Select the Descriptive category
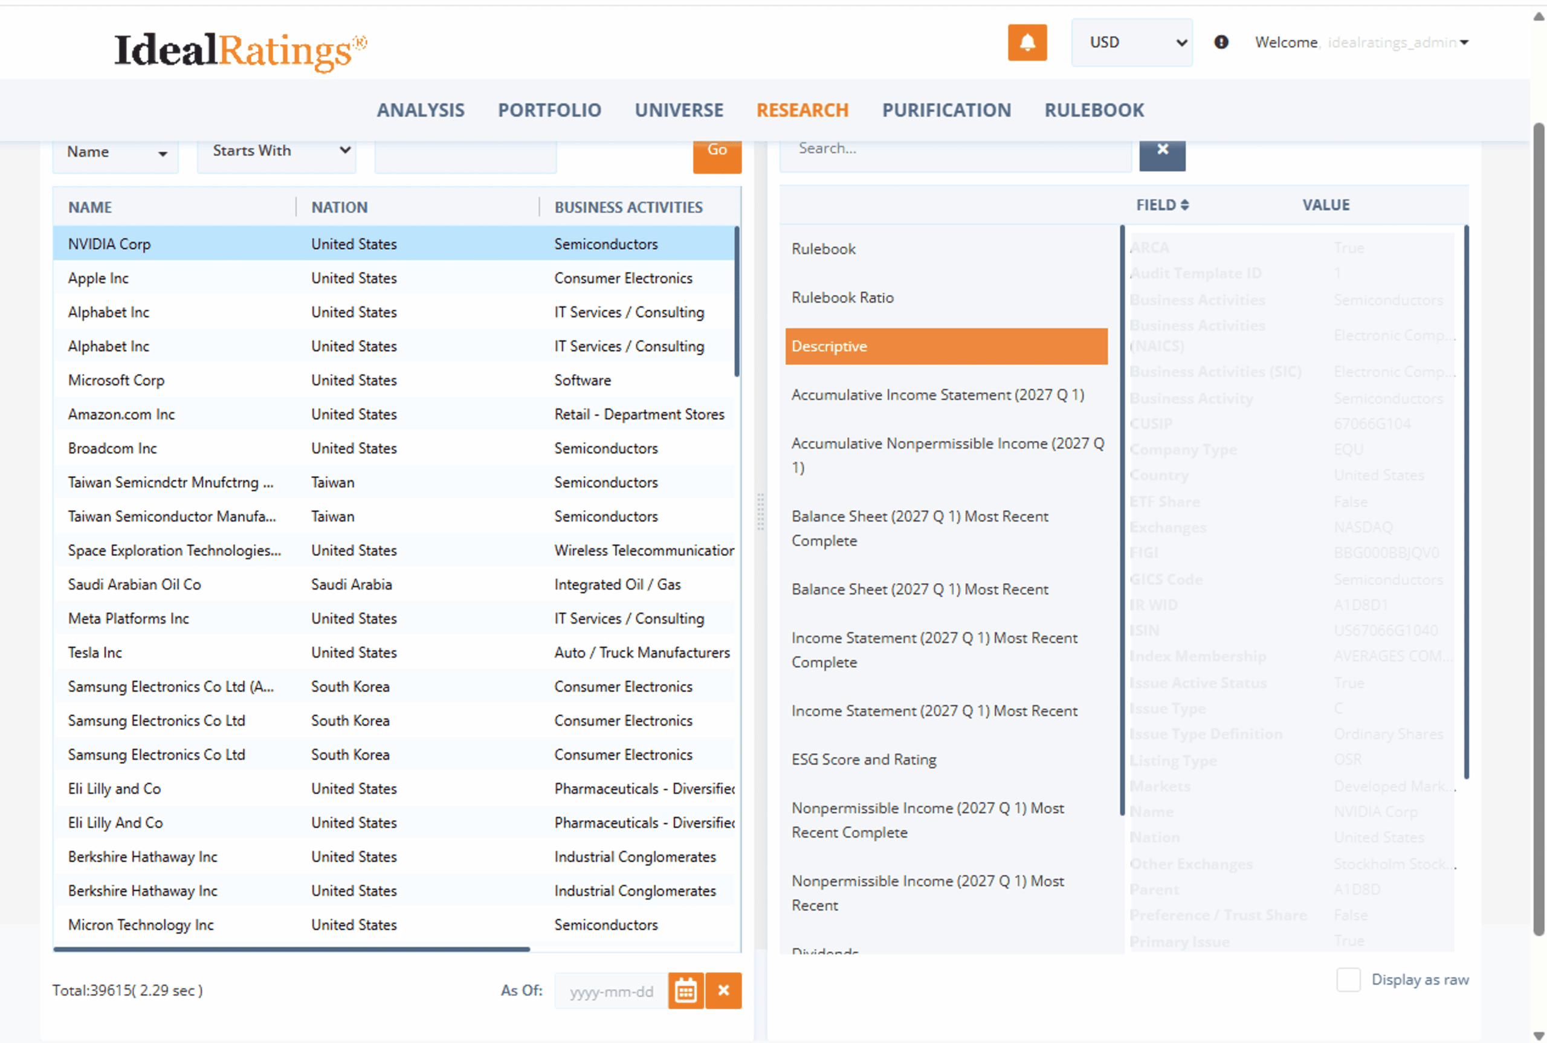 point(946,346)
